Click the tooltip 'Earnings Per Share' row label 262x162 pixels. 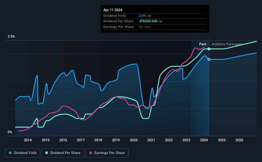click(118, 27)
